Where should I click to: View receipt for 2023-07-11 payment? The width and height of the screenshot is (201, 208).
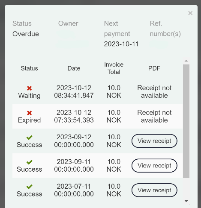click(x=154, y=190)
